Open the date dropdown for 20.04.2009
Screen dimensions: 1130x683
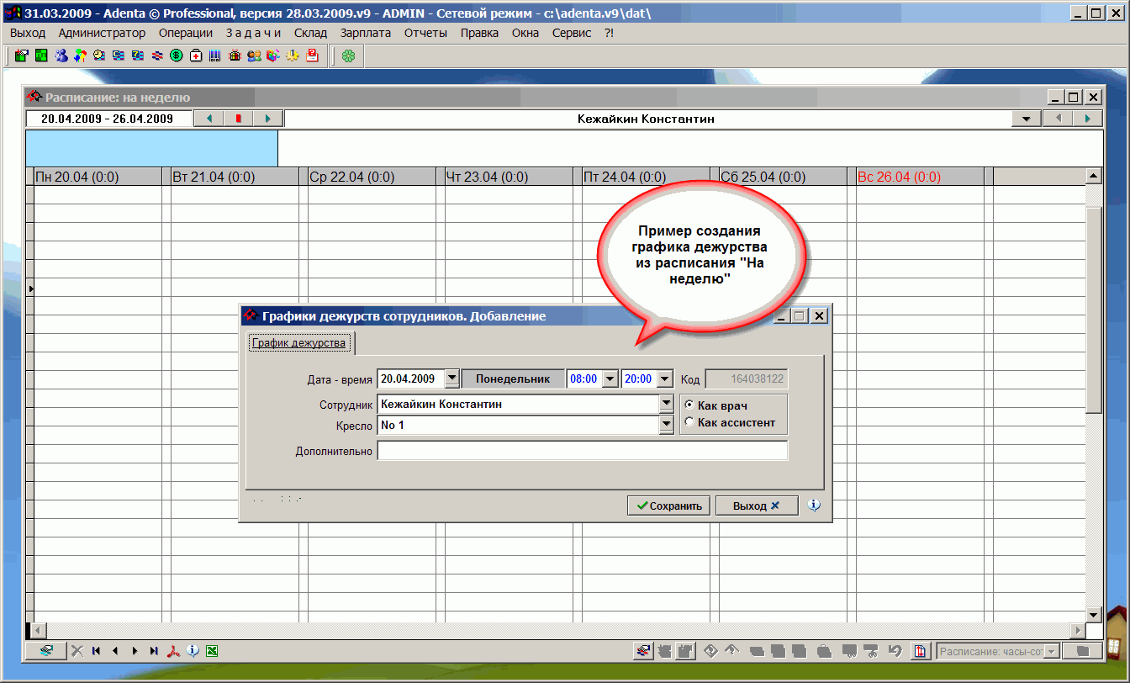tap(451, 379)
